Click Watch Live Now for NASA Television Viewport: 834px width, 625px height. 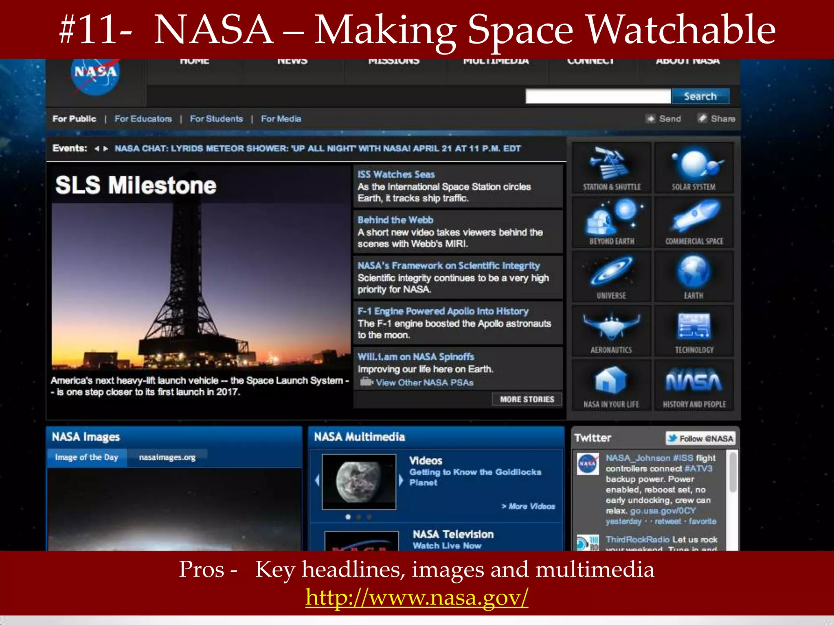pyautogui.click(x=447, y=546)
